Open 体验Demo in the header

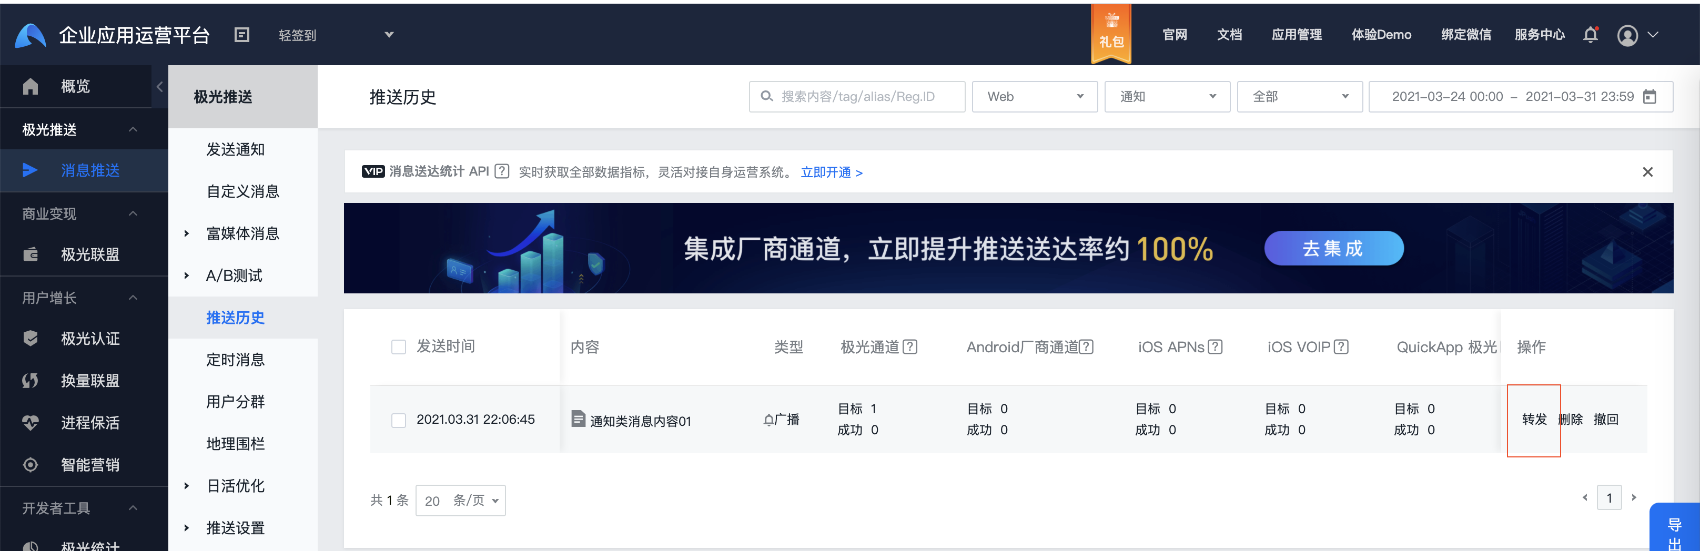[x=1381, y=35]
